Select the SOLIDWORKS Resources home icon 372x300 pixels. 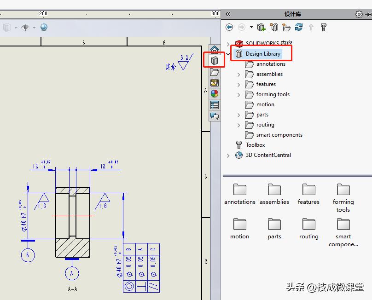click(x=214, y=49)
